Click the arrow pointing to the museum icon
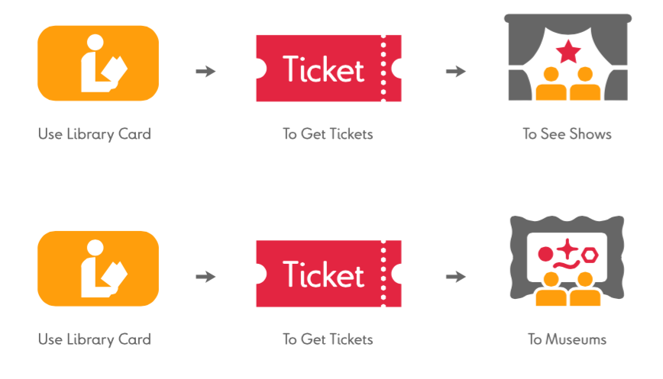Screen dimensions: 663x379 tap(456, 276)
